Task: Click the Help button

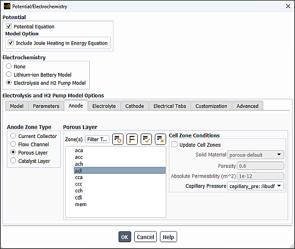Action: point(169,237)
